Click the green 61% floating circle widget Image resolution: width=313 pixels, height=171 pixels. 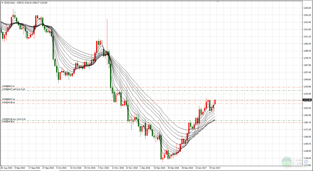286,161
